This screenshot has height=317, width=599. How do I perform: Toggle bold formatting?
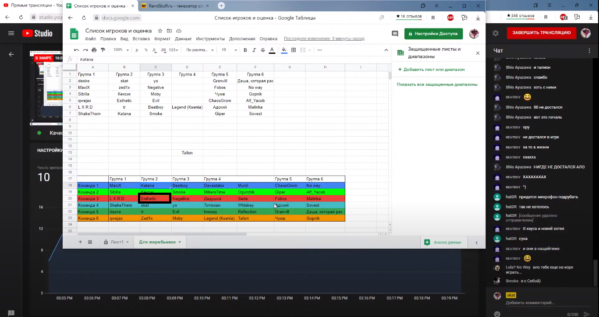click(245, 50)
